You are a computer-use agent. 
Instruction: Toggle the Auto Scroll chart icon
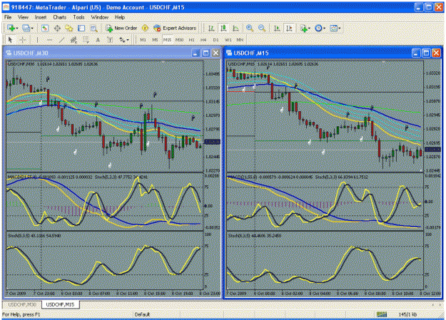click(277, 28)
